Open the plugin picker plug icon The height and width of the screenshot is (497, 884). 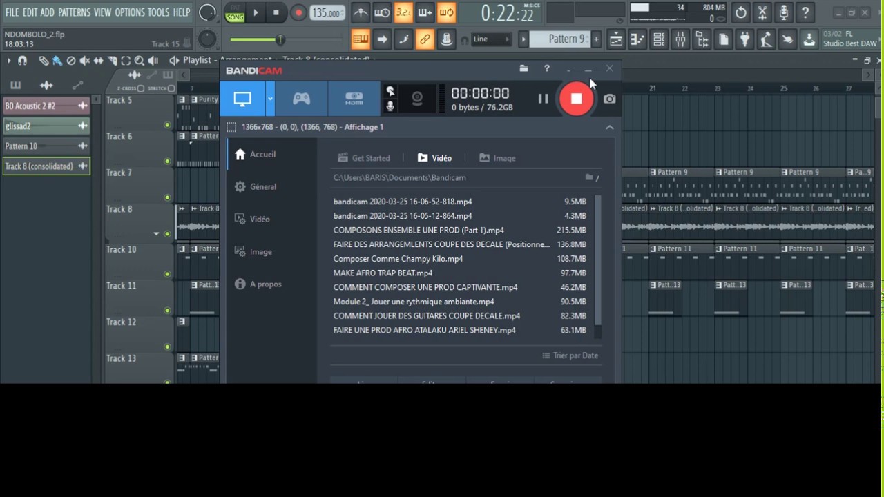(744, 40)
